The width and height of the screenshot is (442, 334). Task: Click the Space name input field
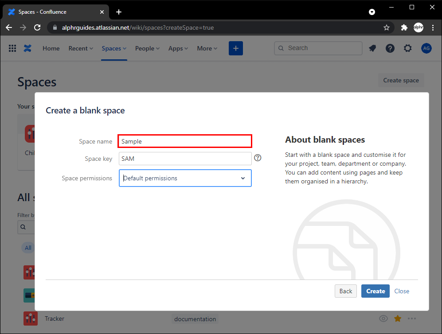pyautogui.click(x=185, y=141)
